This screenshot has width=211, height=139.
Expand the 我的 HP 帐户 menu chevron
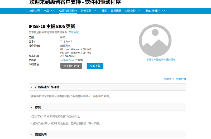coord(164,11)
